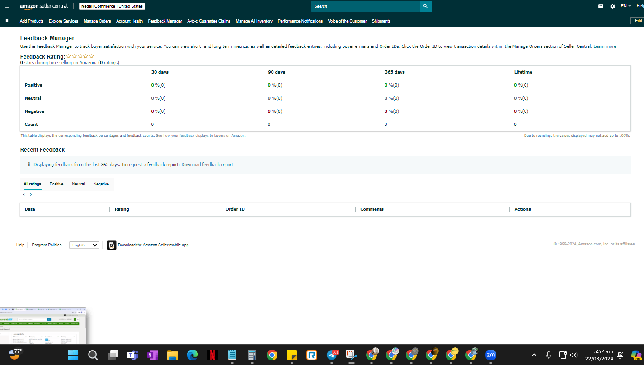Open Explore Services in the navigation bar

click(x=63, y=21)
